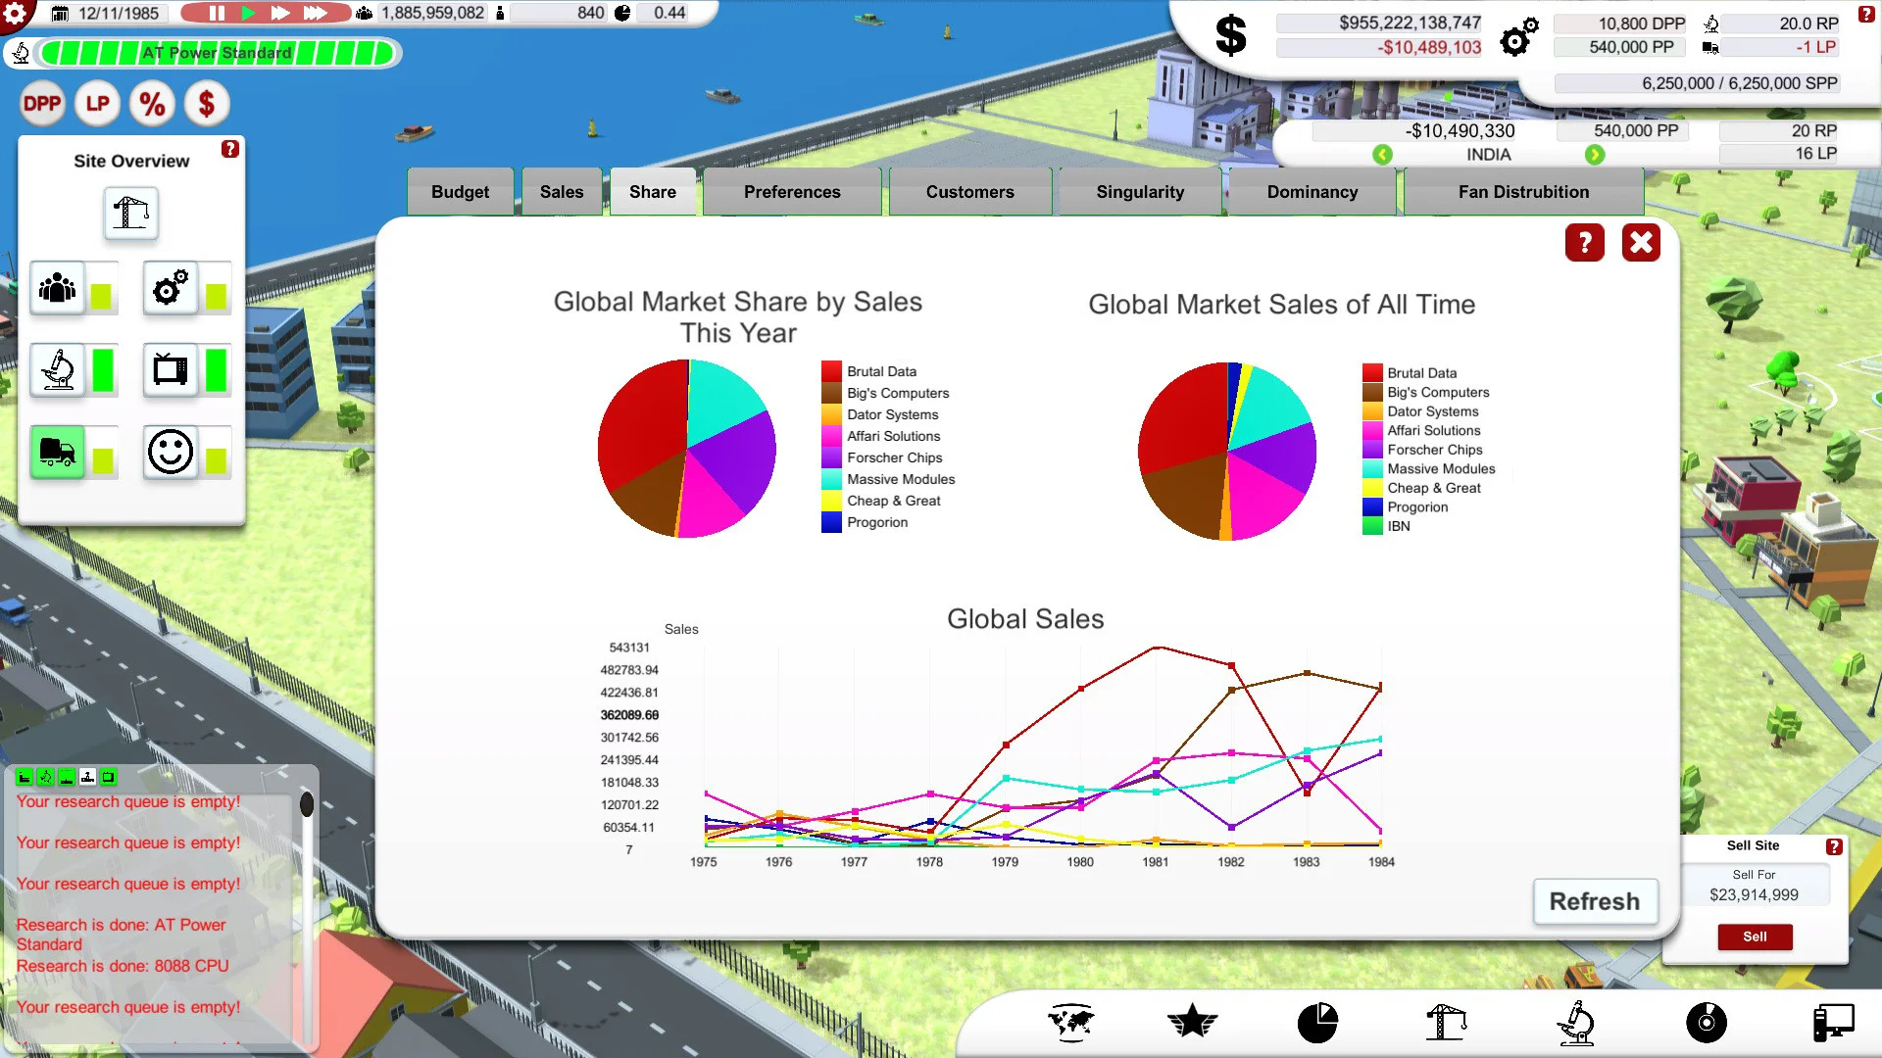The width and height of the screenshot is (1882, 1058).
Task: Click the right green arrow next to INDIA
Action: [1596, 155]
